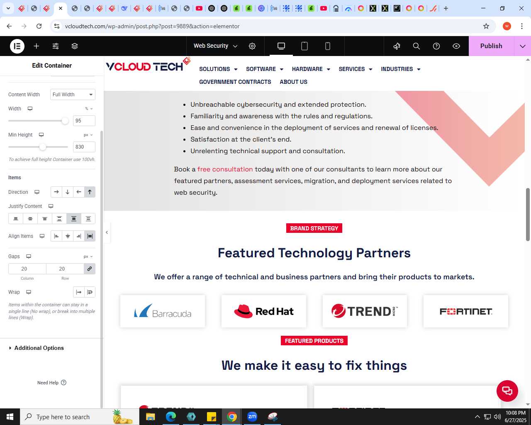531x425 pixels.
Task: Click the Publish button
Action: point(491,46)
